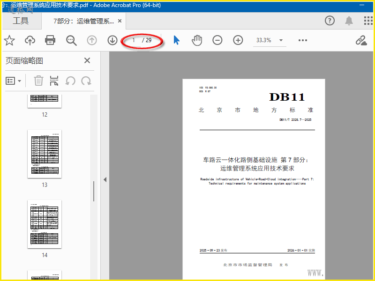The width and height of the screenshot is (375, 281).
Task: Open the find text search tool
Action: (71, 40)
